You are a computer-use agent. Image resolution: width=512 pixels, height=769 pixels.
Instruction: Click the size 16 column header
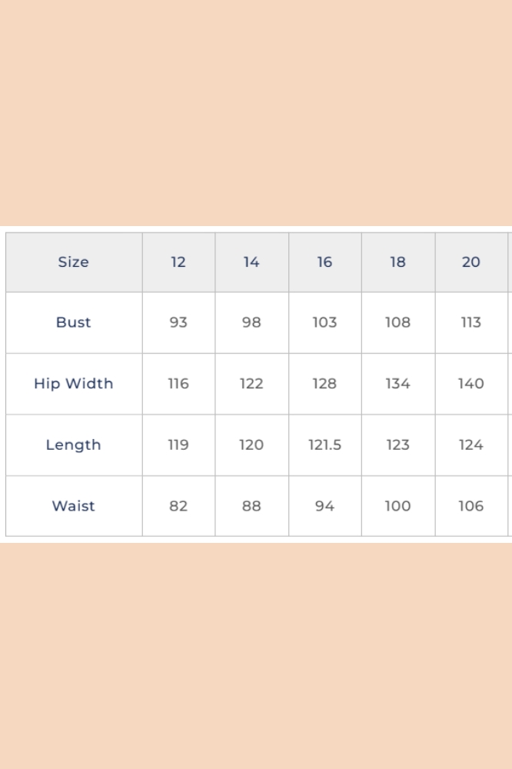[324, 262]
